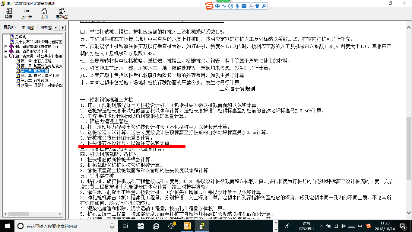Click the right tab-scroll arrow
This screenshot has width=412, height=232.
point(63,28)
